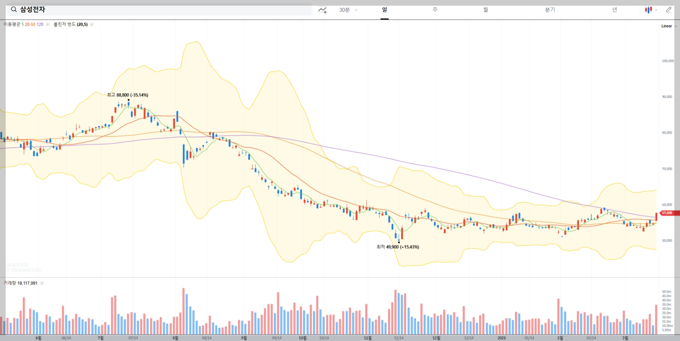Click the 20-day moving average color value

pyautogui.click(x=27, y=24)
